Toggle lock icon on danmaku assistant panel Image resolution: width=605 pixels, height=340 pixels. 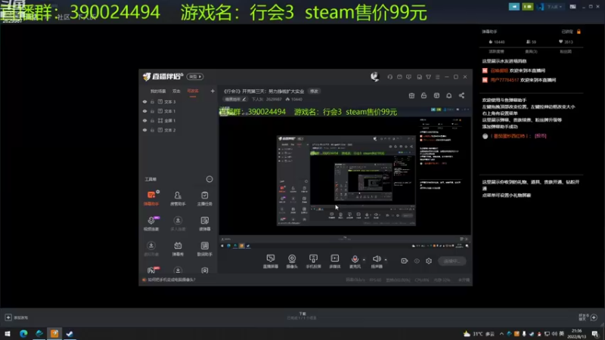click(579, 32)
